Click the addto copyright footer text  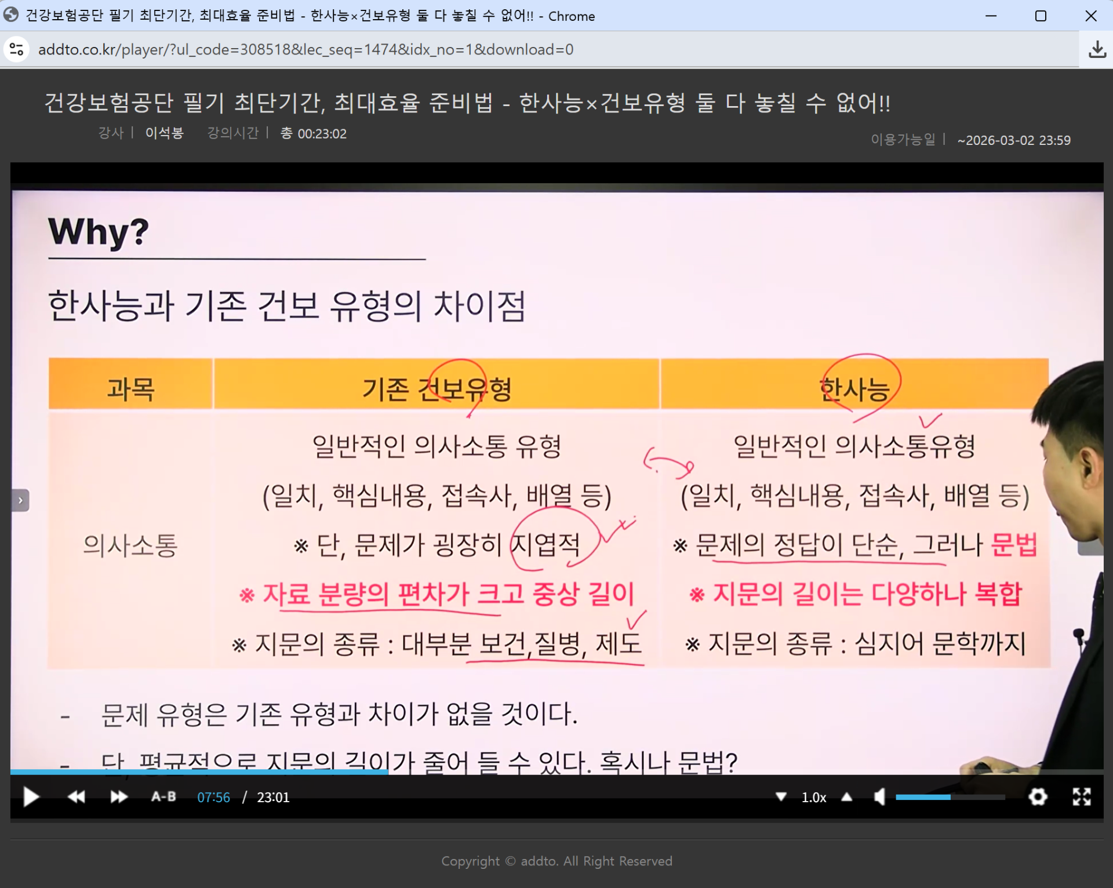pyautogui.click(x=556, y=861)
